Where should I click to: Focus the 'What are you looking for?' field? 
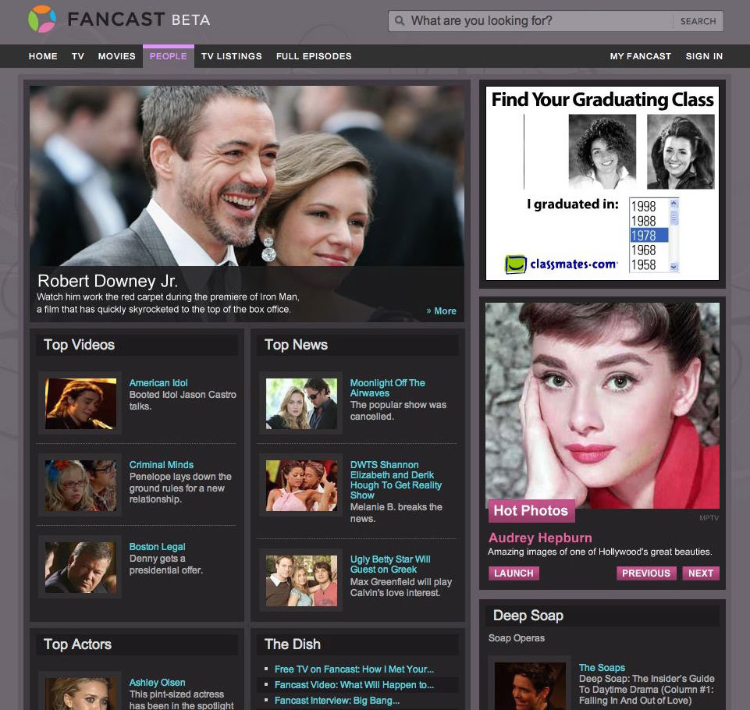[x=531, y=21]
